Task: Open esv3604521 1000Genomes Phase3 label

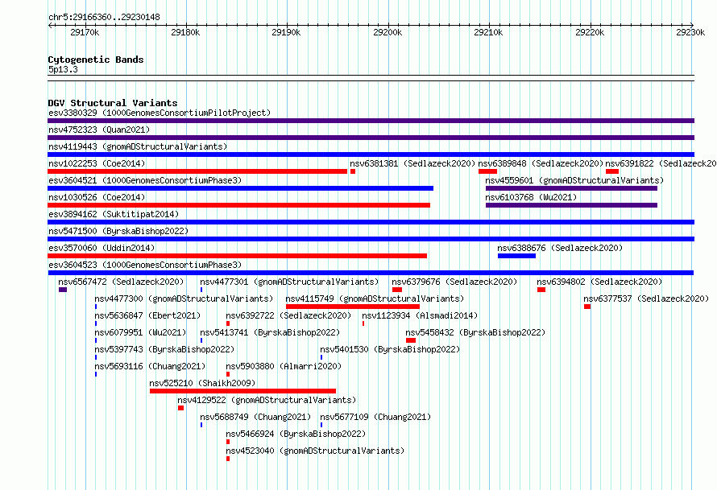Action: (x=145, y=180)
